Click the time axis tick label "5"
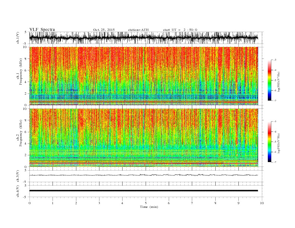295x228 pixels. coord(146,203)
